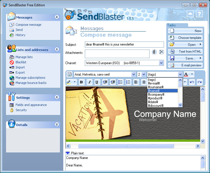Toggle bold formatting

coord(81,82)
